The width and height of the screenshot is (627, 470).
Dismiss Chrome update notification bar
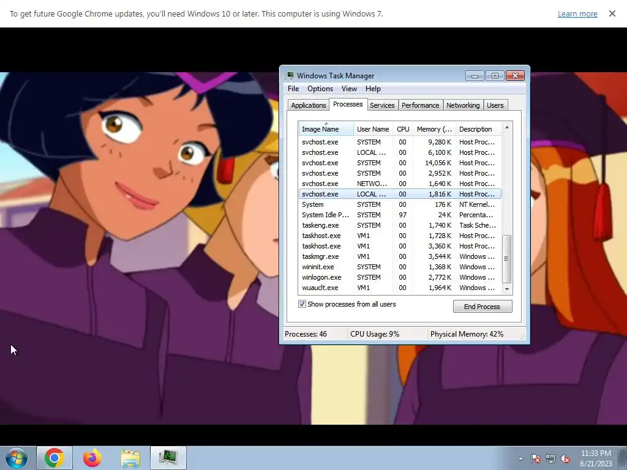click(612, 13)
